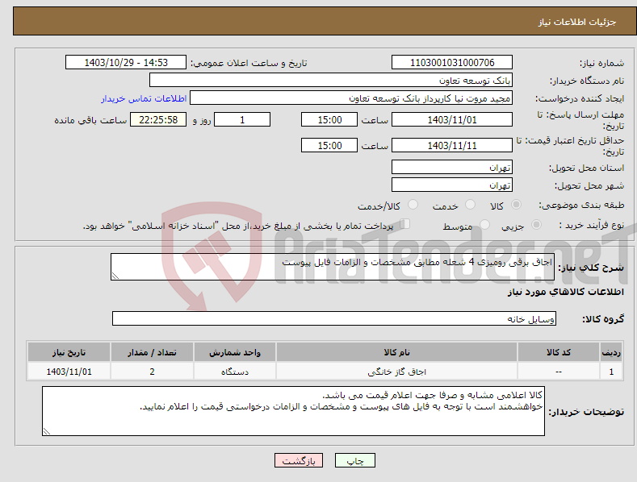Image resolution: width=637 pixels, height=482 pixels.
Task: Click the need number field 1103001031000706
Action: click(x=452, y=63)
